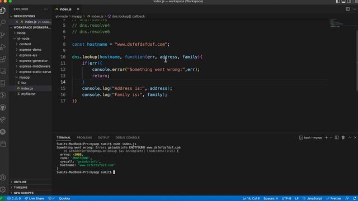358x201 pixels.
Task: Click the remote window status bar icon
Action: 2,199
